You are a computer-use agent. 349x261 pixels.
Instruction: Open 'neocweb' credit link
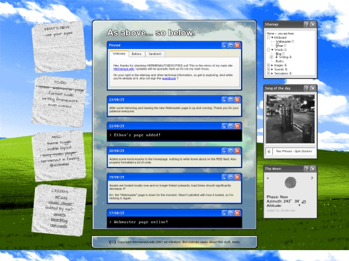coord(58,226)
